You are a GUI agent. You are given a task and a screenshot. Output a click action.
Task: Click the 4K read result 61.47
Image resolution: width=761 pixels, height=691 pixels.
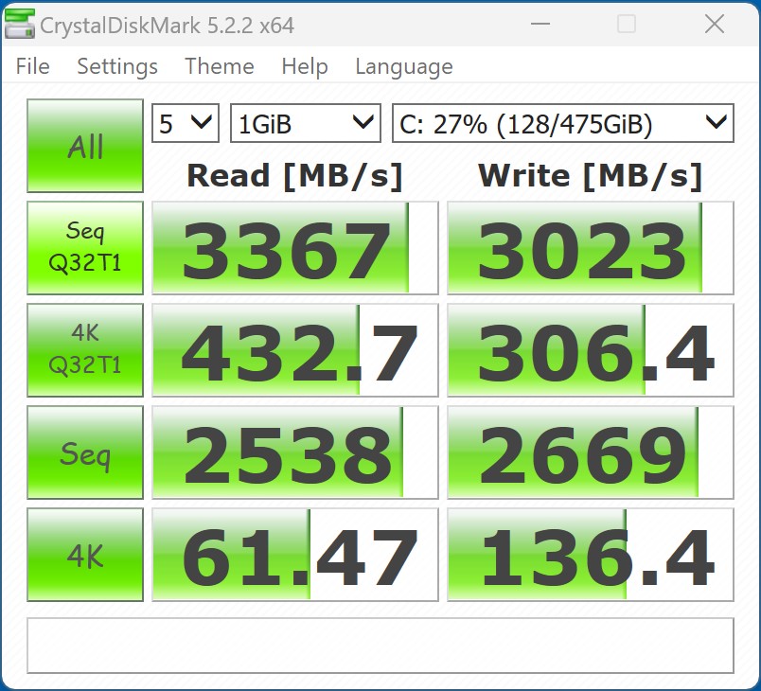point(295,555)
